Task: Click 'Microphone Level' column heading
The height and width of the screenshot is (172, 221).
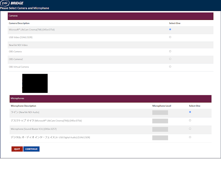Action: [x=162, y=106]
